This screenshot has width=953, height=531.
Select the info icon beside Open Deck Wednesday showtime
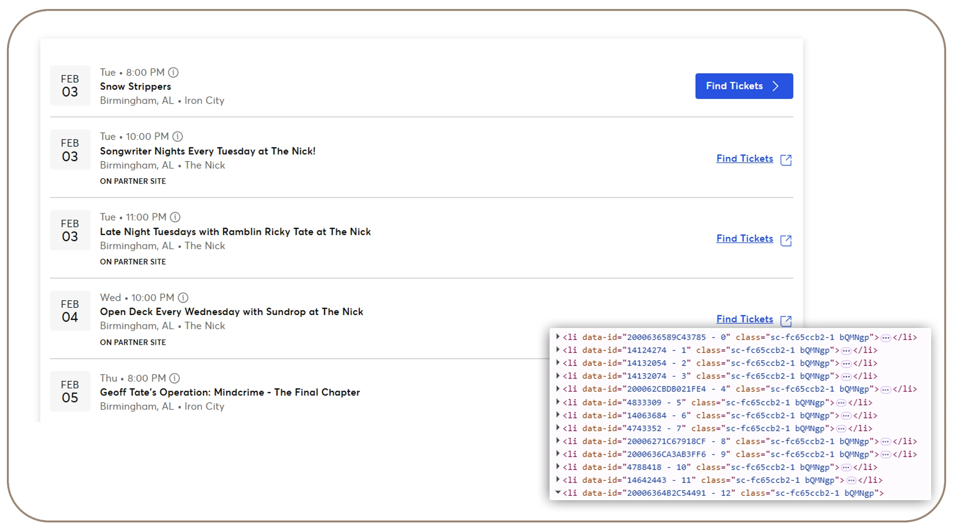click(x=183, y=297)
